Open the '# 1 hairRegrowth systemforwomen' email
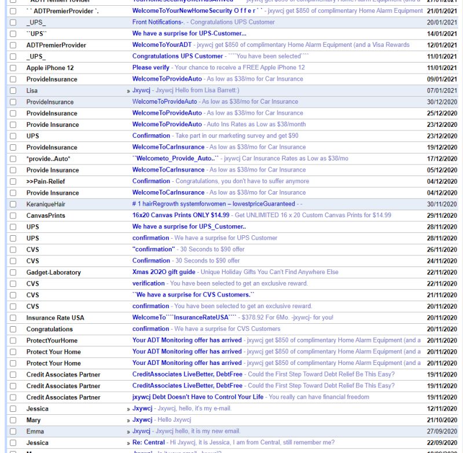This screenshot has width=463, height=453. pyautogui.click(x=214, y=204)
